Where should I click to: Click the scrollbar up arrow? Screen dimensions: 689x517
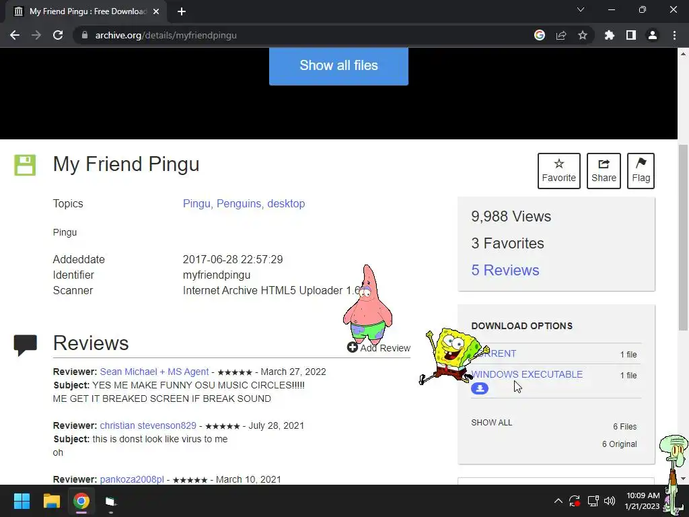pyautogui.click(x=683, y=54)
